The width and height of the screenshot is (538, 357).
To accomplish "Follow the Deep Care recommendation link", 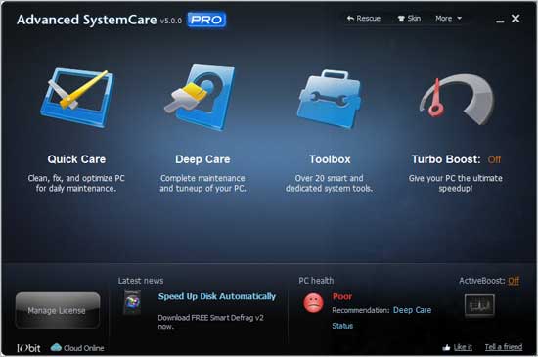I will point(412,310).
